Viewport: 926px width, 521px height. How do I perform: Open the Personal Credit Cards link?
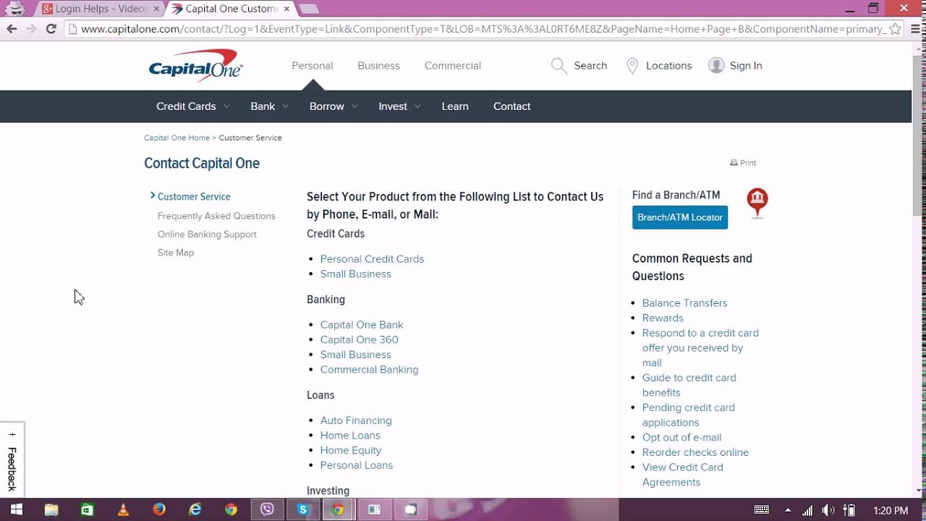[372, 259]
